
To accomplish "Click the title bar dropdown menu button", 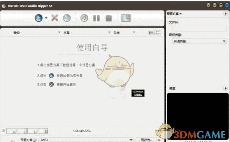I will click(x=208, y=5).
